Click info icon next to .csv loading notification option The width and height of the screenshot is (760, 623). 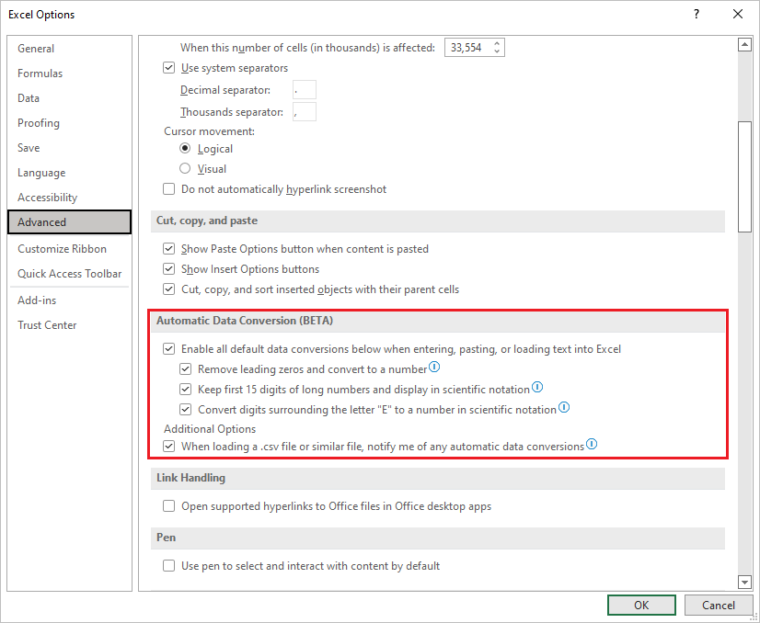pyautogui.click(x=593, y=445)
